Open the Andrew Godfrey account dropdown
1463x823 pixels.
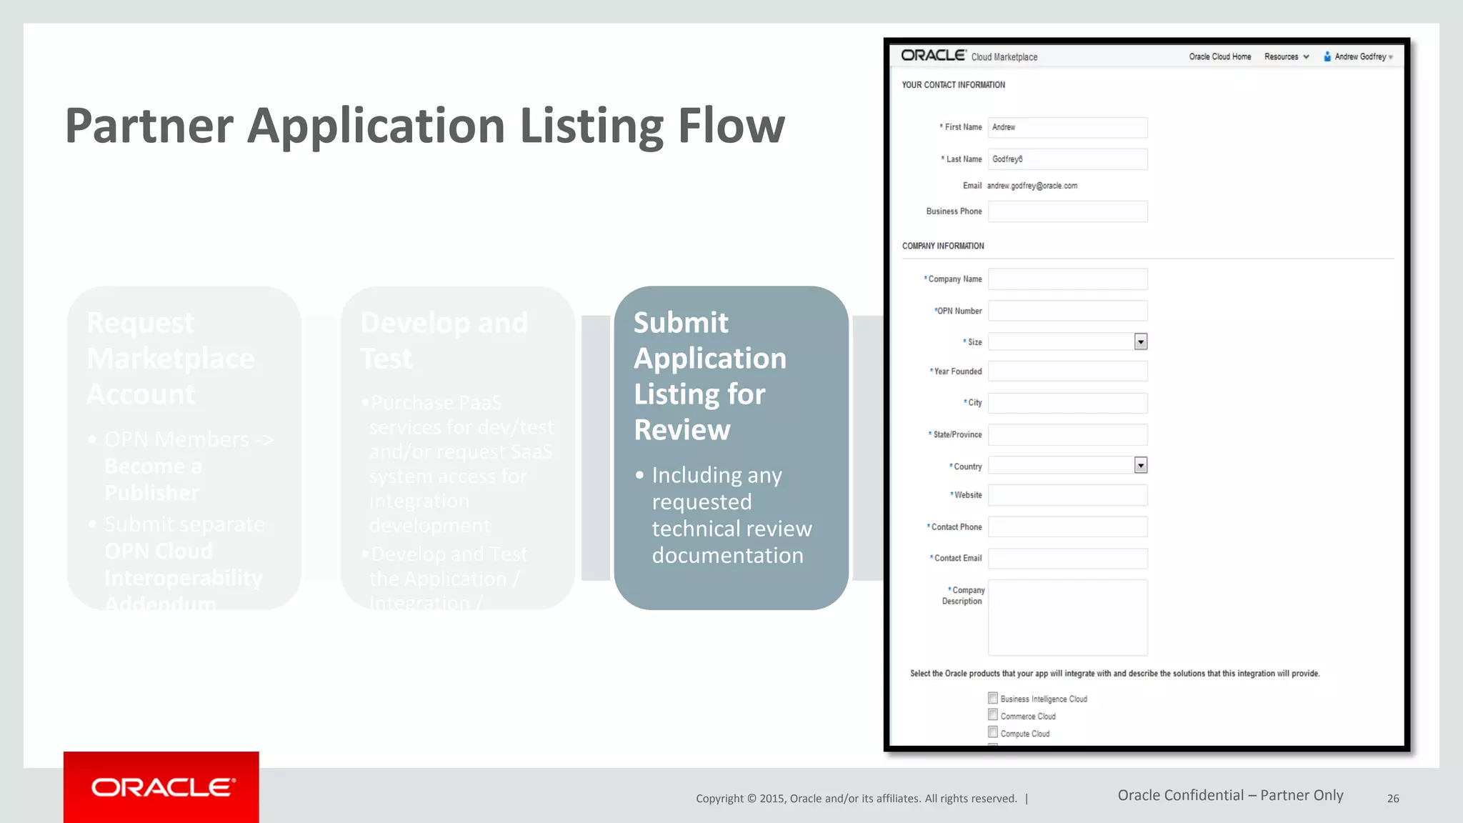click(1364, 56)
